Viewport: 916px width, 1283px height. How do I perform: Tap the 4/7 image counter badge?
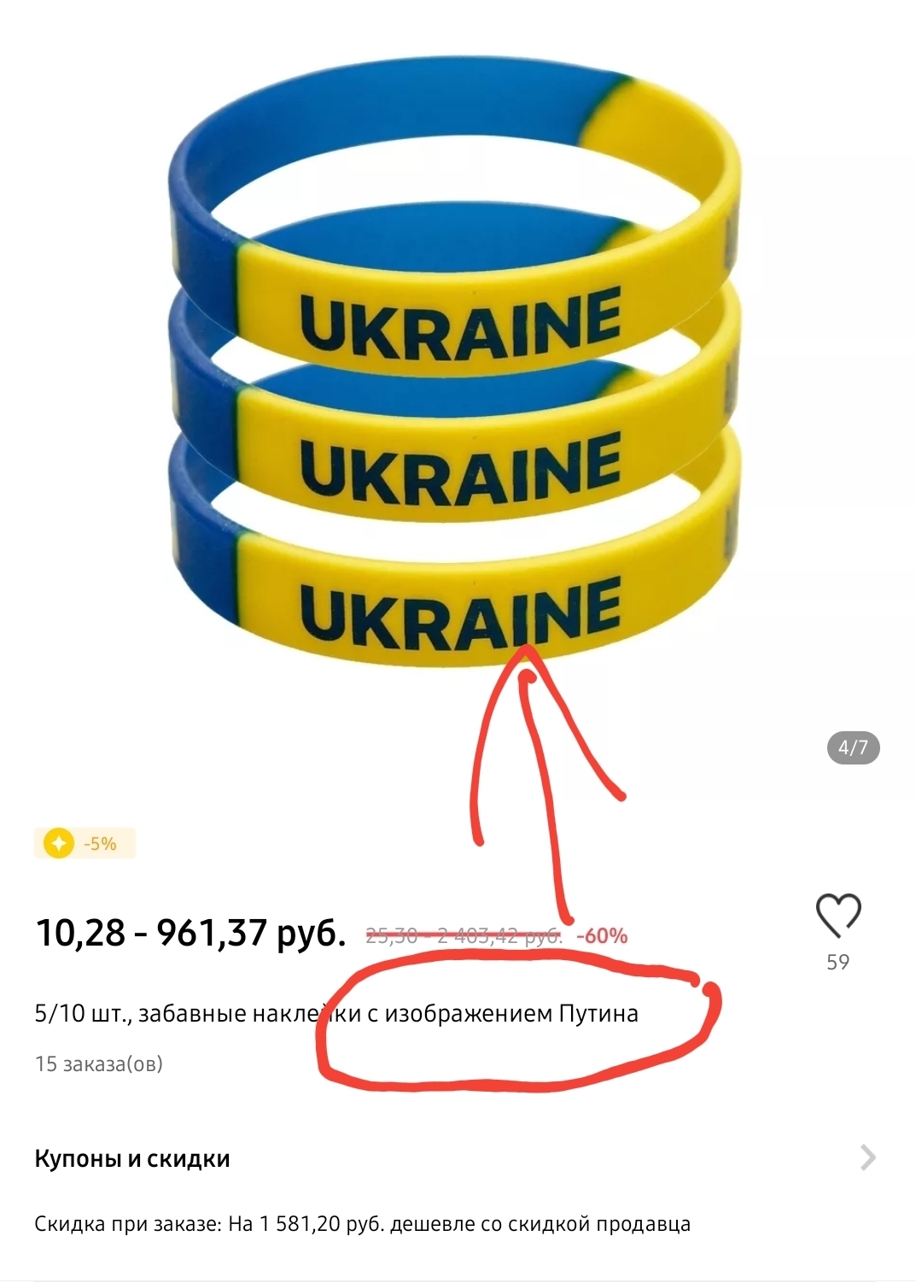click(853, 747)
